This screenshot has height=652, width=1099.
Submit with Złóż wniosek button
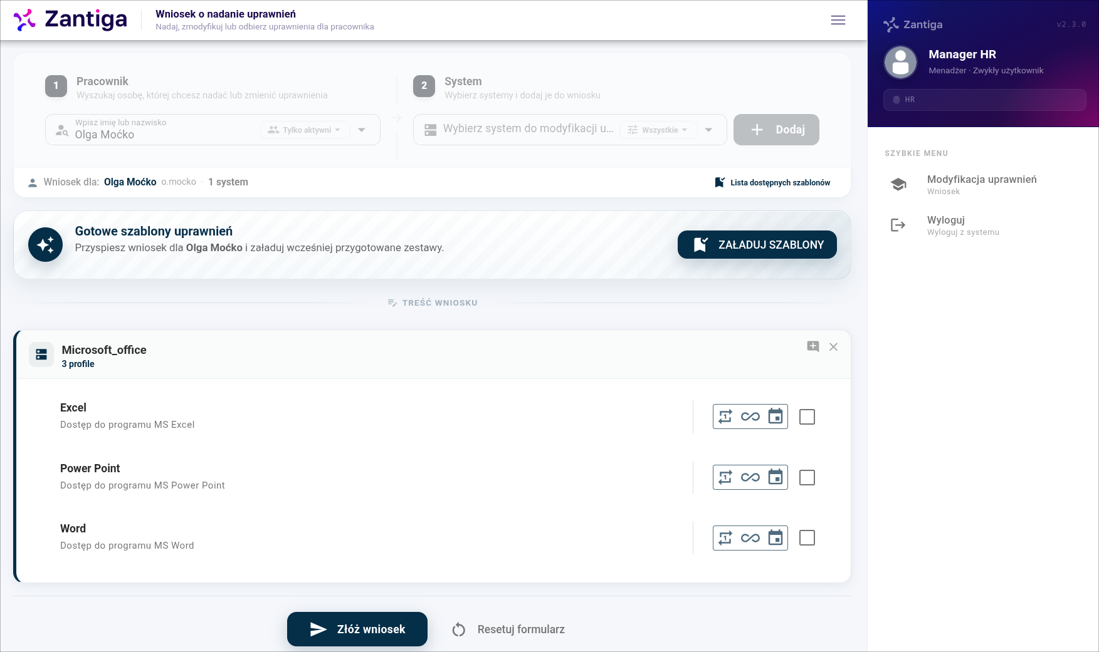pos(357,629)
